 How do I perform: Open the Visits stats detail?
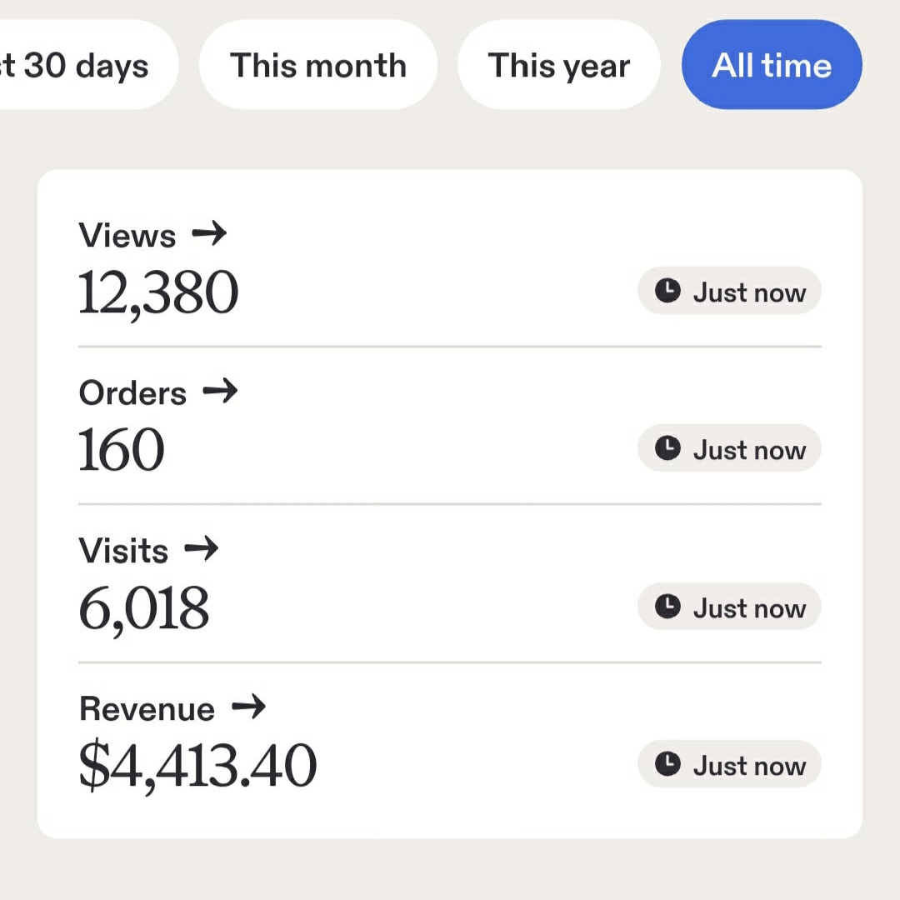[x=123, y=551]
